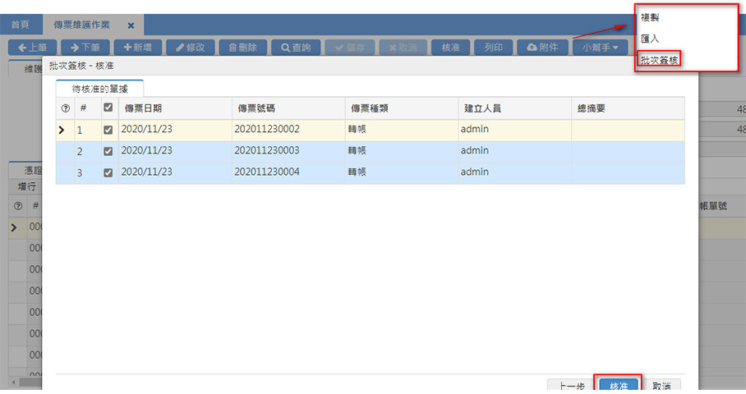The height and width of the screenshot is (394, 746).
Task: Choose 匯入 in the dropdown list
Action: (650, 39)
